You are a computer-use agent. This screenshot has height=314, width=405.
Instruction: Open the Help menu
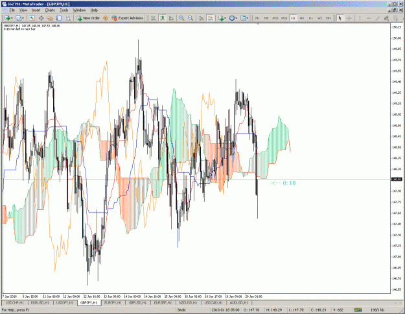pyautogui.click(x=94, y=10)
